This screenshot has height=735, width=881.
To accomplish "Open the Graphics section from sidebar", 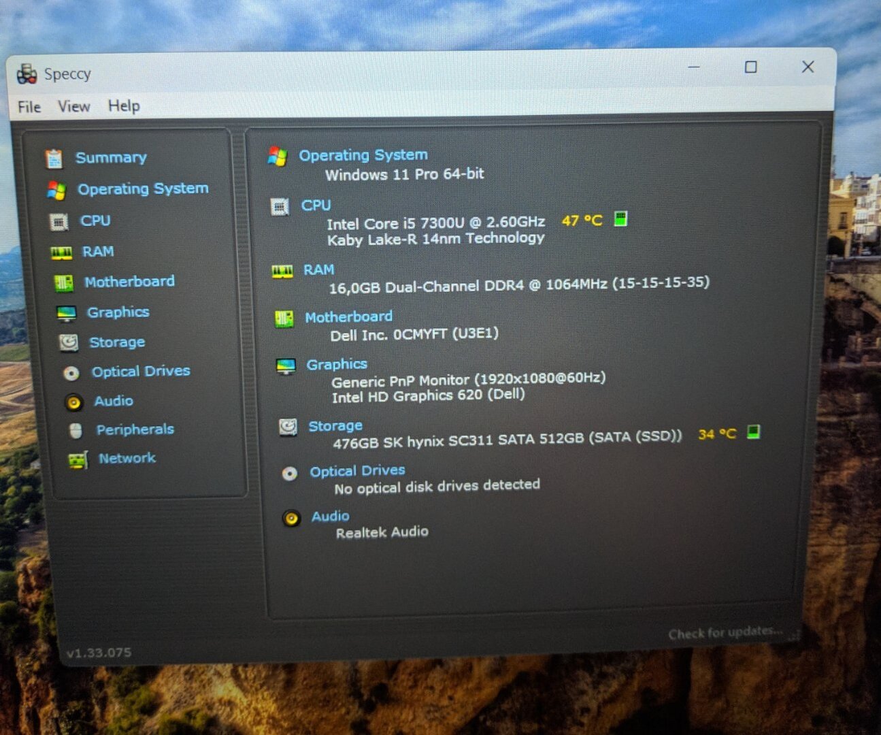I will 118,312.
